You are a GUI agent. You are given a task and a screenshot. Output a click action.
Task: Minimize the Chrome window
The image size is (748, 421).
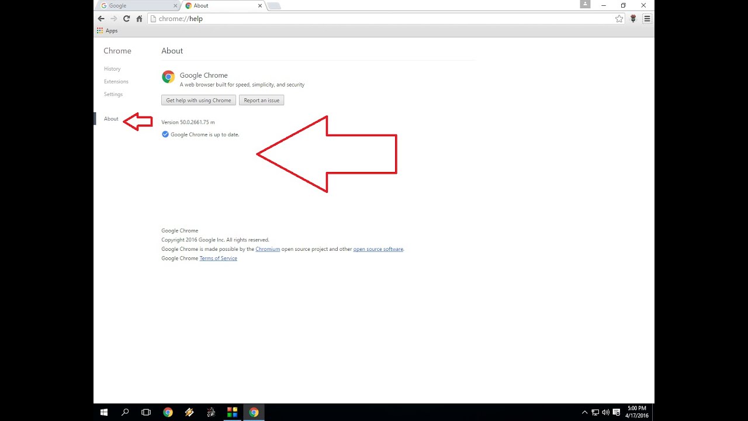tap(604, 5)
